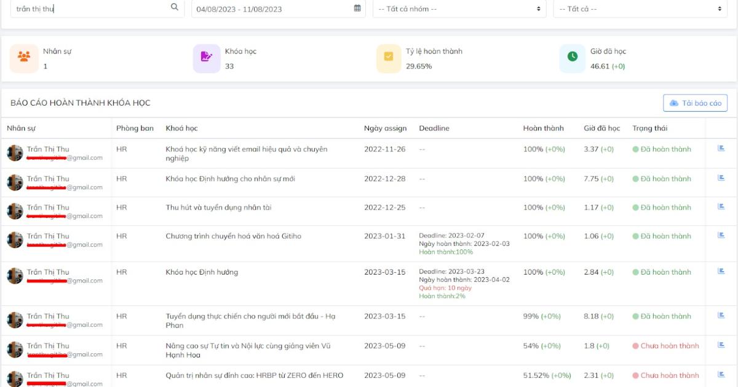The height and width of the screenshot is (387, 738).
Task: Open details icon for 2022-12-28 course row
Action: pyautogui.click(x=721, y=178)
